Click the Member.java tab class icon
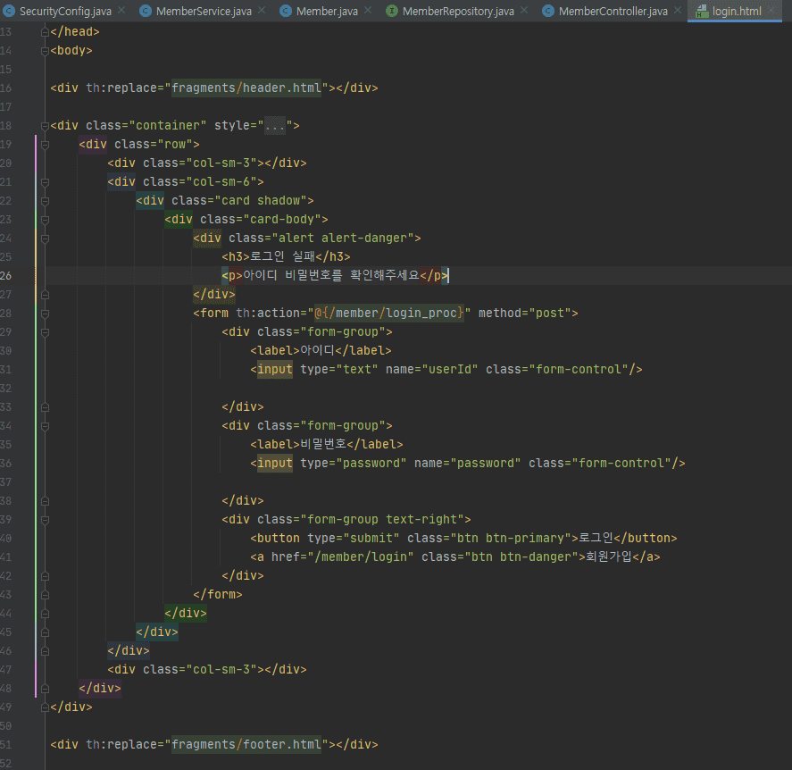Viewport: 792px width, 770px height. 286,11
